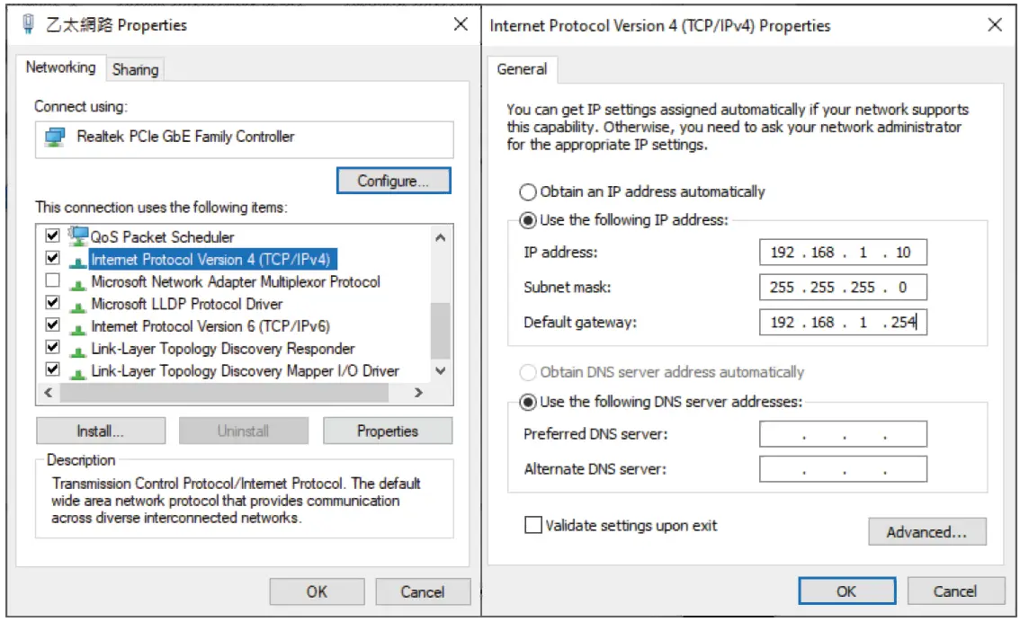Open the General tab
1020x622 pixels.
point(523,68)
